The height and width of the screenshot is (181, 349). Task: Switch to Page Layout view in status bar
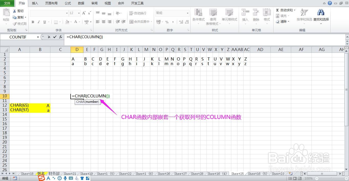pos(295,178)
